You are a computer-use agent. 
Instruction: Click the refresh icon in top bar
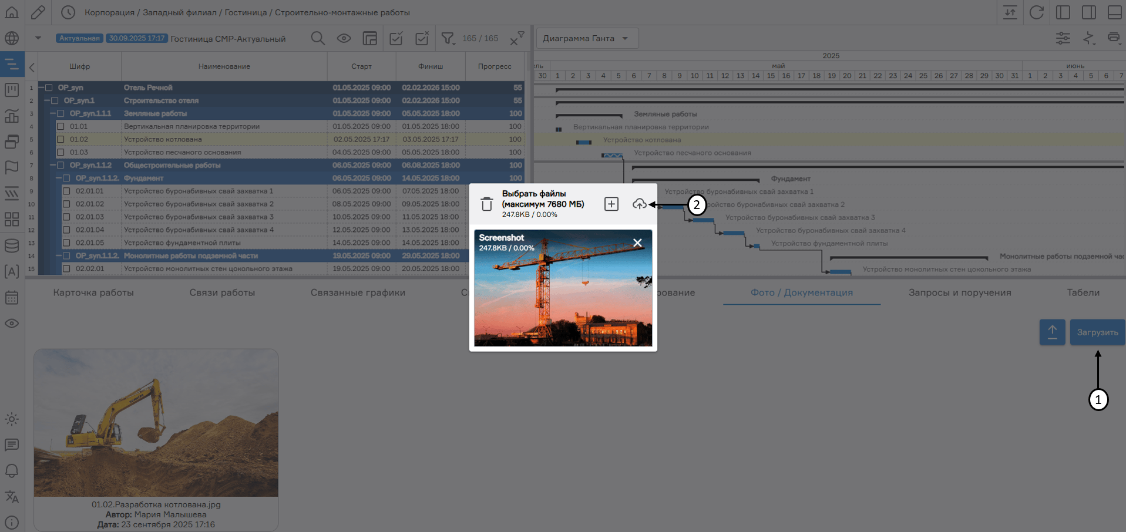point(1036,12)
